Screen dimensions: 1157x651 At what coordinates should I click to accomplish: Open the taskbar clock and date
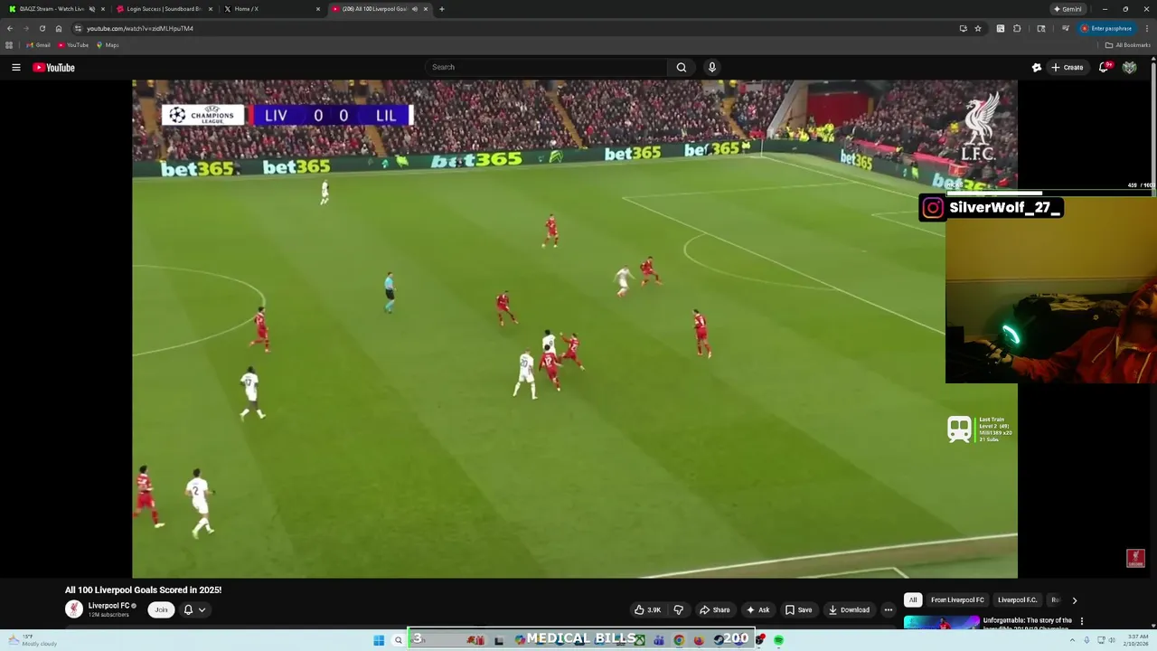(x=1135, y=640)
